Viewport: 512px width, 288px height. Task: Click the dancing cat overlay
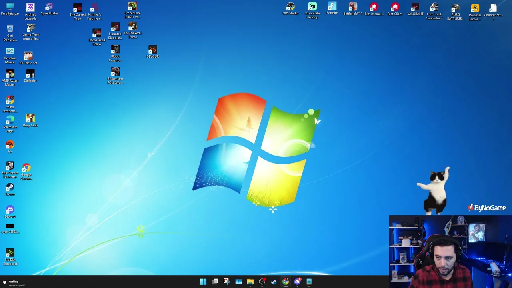(434, 191)
